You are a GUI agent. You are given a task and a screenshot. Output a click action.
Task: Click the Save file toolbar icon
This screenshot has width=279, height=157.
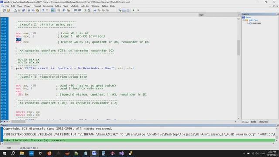[19, 10]
